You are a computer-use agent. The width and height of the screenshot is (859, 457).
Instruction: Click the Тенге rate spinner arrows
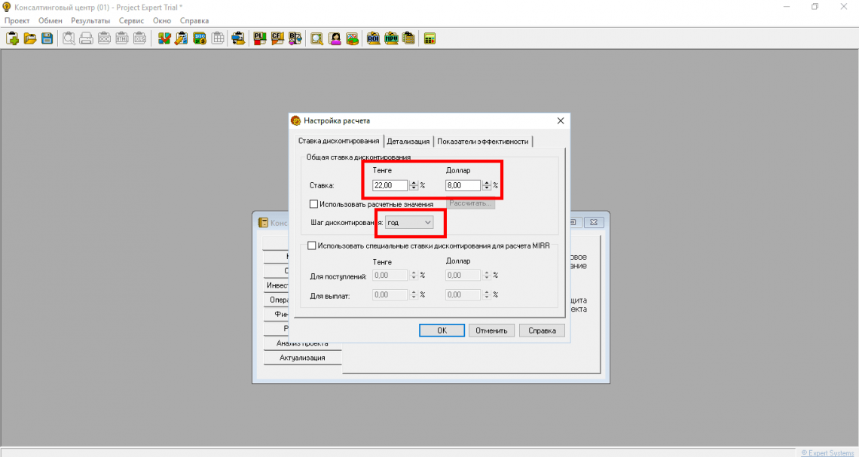coord(414,185)
